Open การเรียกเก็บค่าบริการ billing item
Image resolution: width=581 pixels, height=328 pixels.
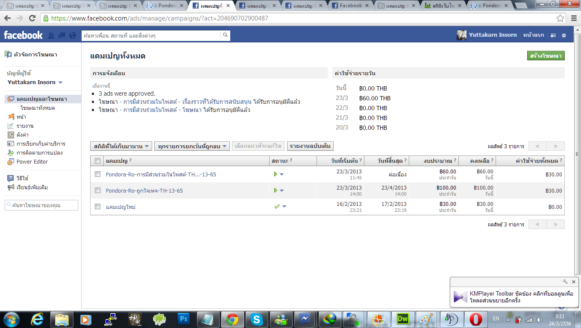pyautogui.click(x=41, y=144)
